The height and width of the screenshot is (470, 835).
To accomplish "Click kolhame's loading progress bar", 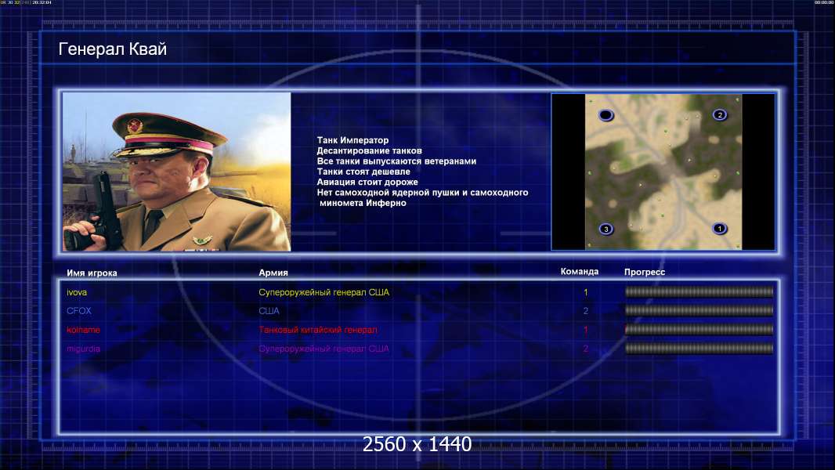I will (699, 330).
